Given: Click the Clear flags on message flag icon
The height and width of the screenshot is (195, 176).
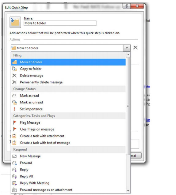Looking at the screenshot, I should (x=15, y=129).
